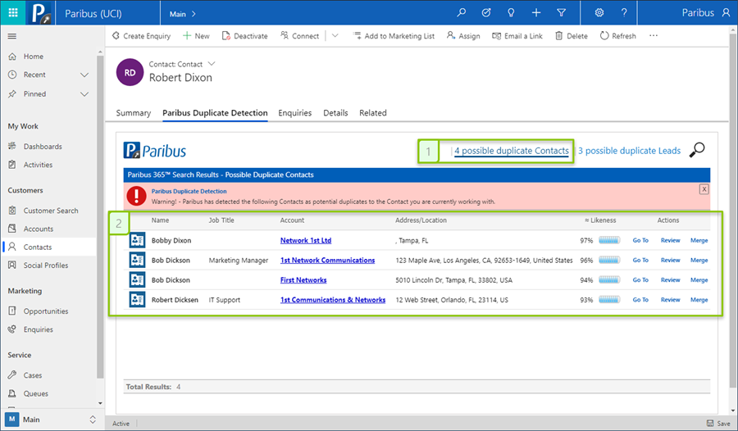Viewport: 738px width, 431px height.
Task: Click the Connect command
Action: click(x=300, y=36)
